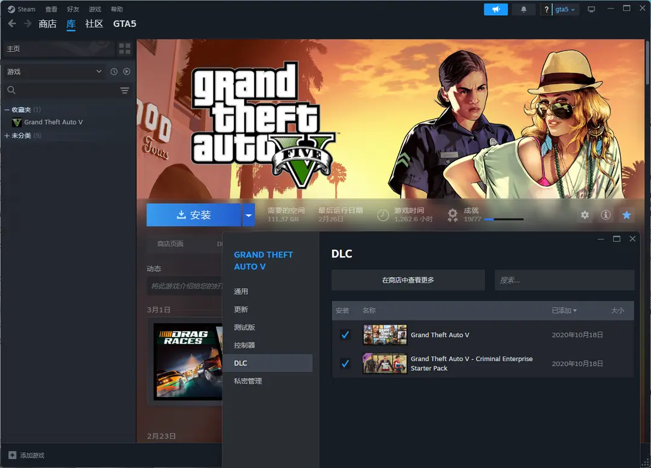Click the announcements megaphone icon
The image size is (651, 468).
click(495, 9)
